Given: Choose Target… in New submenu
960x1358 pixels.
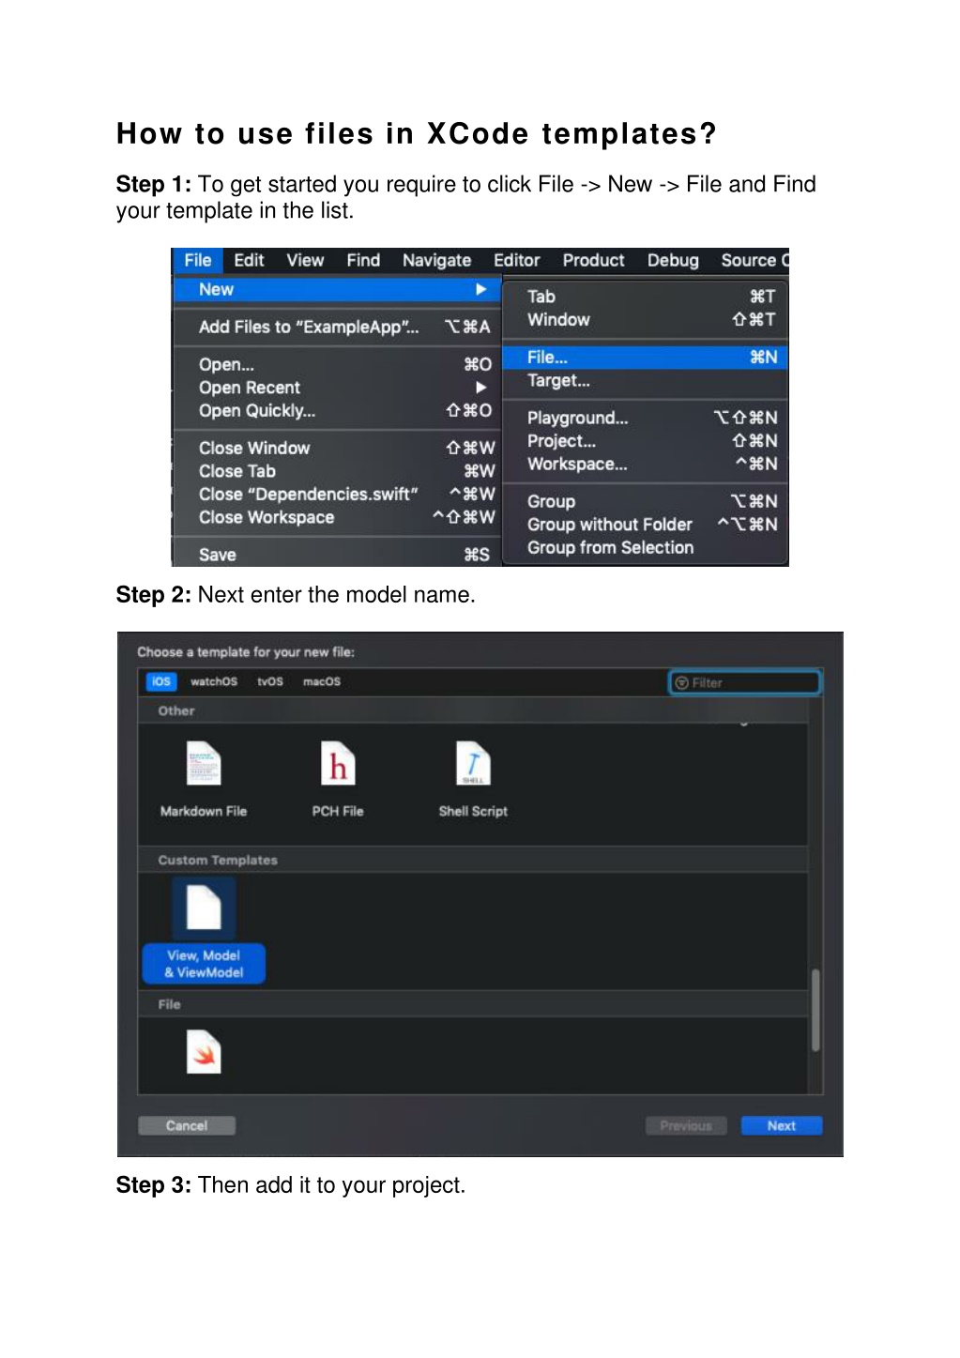Looking at the screenshot, I should point(645,381).
